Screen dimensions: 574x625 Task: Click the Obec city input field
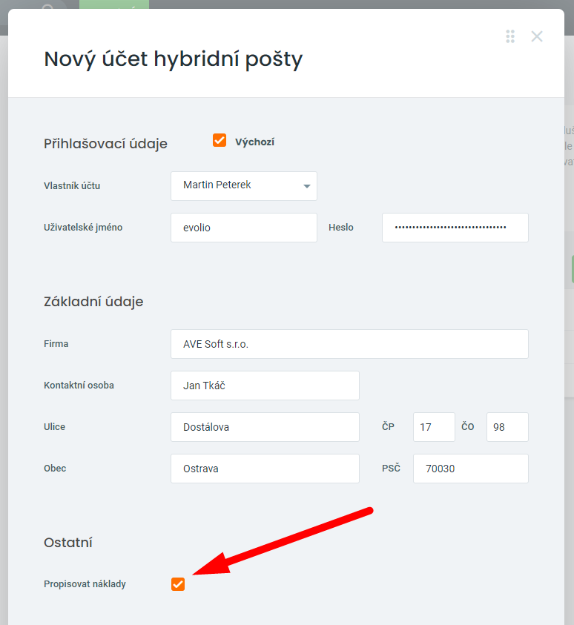point(265,469)
